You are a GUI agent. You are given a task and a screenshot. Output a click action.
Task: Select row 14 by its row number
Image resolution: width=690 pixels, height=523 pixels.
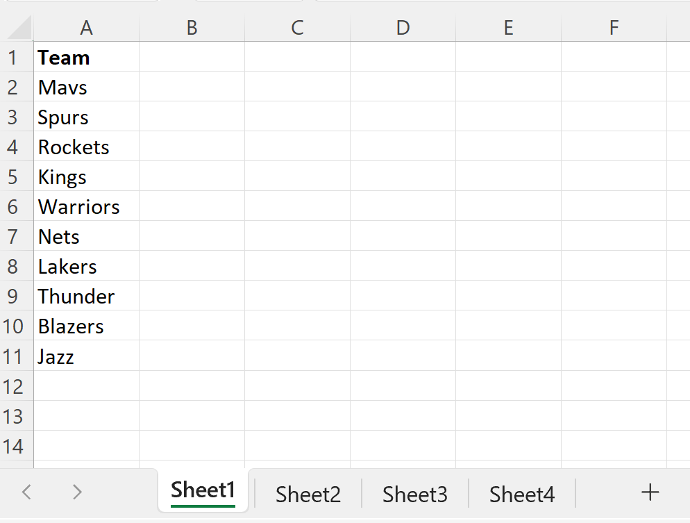pos(15,446)
